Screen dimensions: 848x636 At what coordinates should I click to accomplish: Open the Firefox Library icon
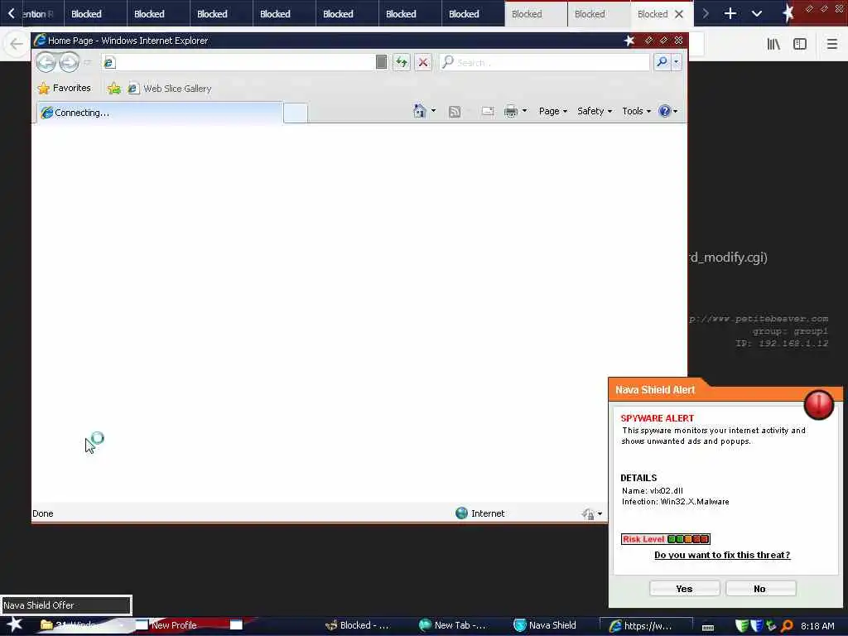point(773,45)
